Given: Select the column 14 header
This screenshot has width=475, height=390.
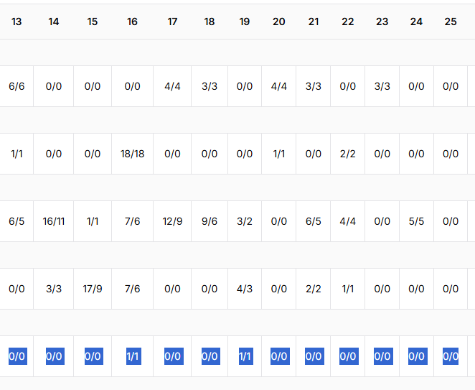Looking at the screenshot, I should coord(54,22).
